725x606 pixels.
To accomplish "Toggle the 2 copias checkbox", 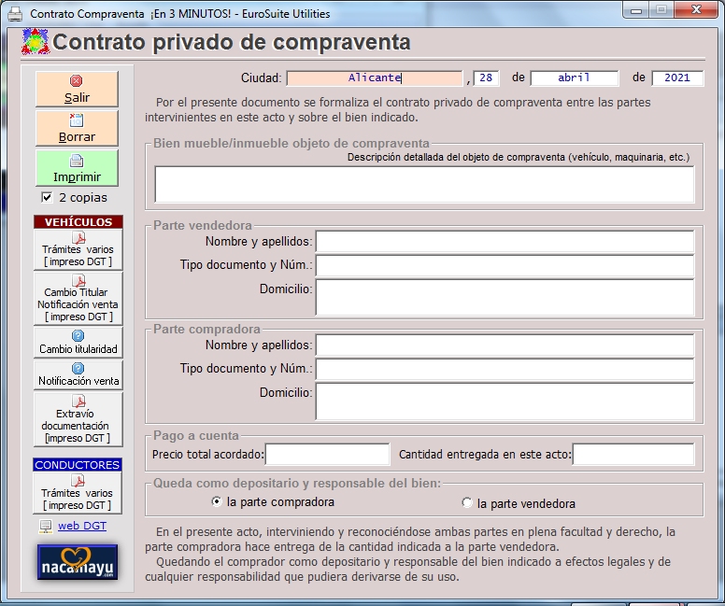I will click(47, 198).
